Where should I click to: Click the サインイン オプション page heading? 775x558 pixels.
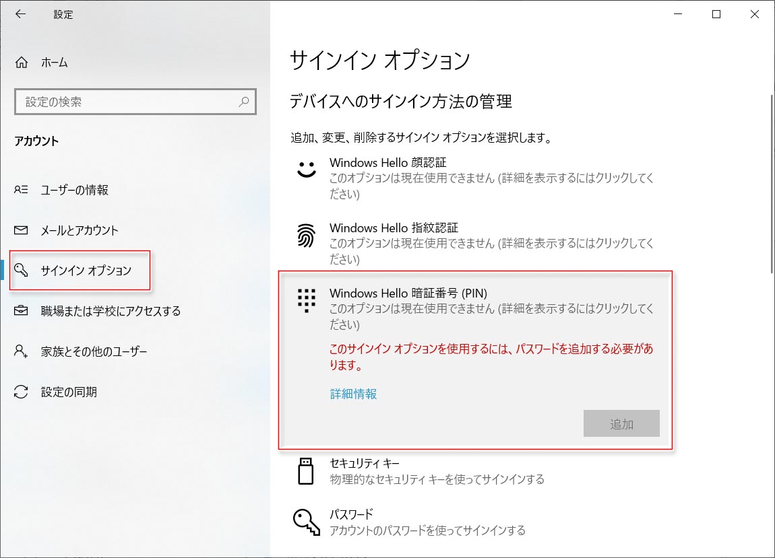[x=379, y=61]
